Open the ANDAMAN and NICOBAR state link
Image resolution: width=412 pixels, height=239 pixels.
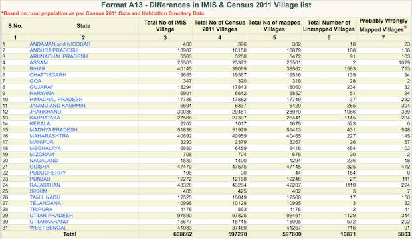pyautogui.click(x=60, y=44)
